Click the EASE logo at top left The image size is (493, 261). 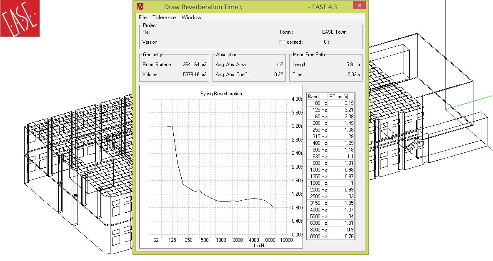click(20, 18)
